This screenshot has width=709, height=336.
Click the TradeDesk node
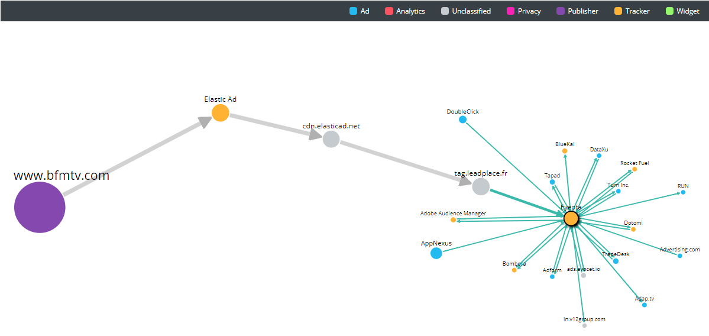(x=616, y=261)
